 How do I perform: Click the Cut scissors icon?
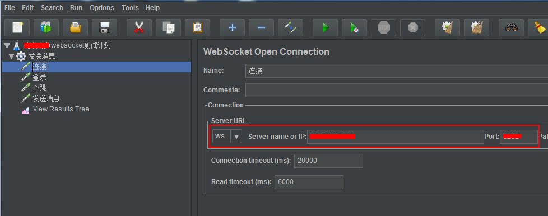click(x=139, y=27)
